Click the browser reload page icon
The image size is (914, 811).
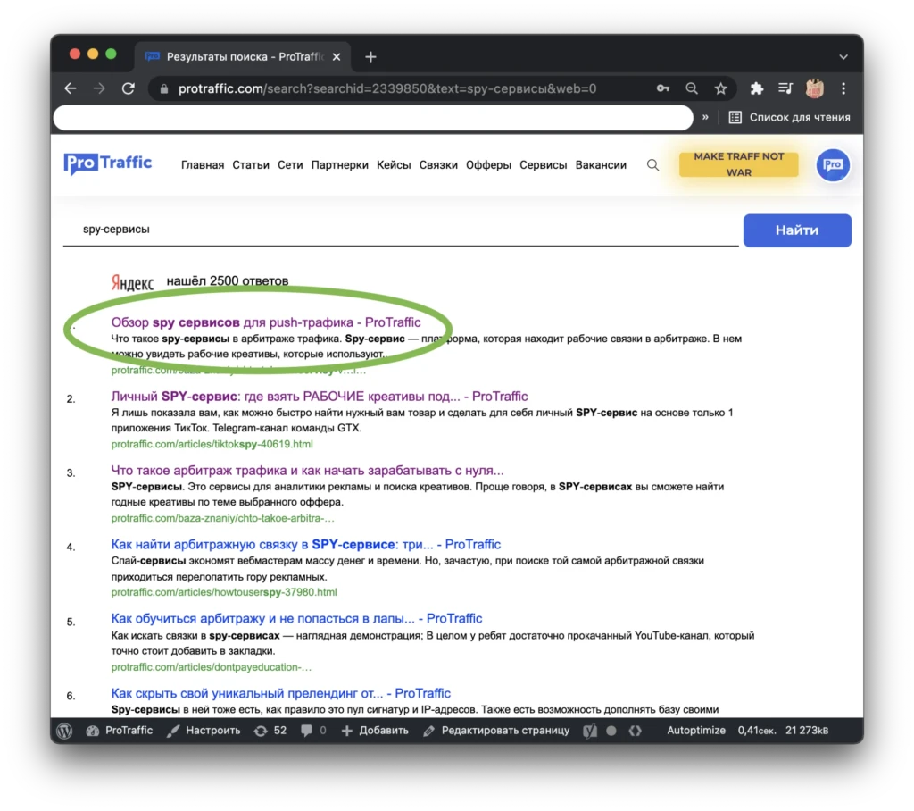click(129, 88)
